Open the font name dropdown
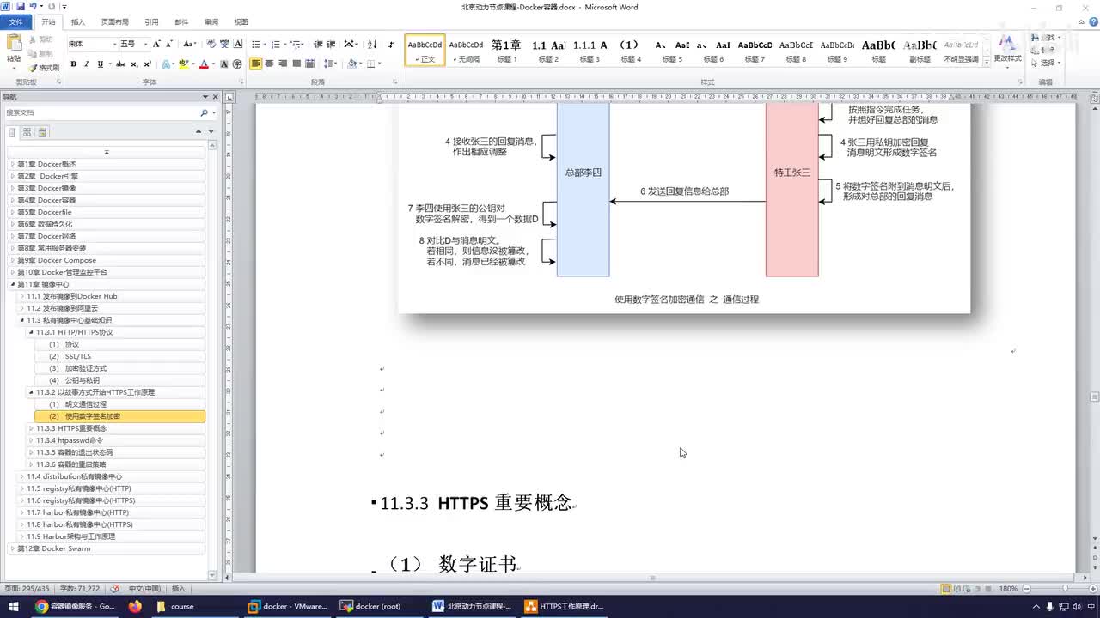Screen dimensions: 1100x618 tap(114, 44)
